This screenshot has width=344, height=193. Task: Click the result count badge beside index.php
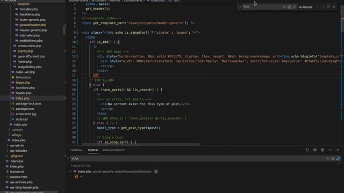pos(156,172)
